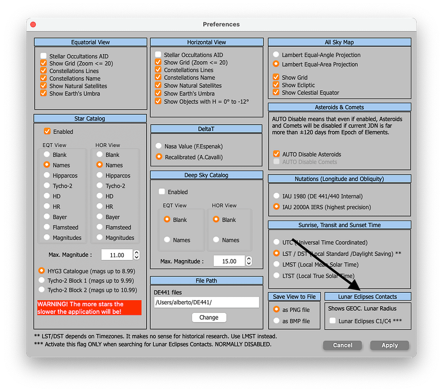Close the Preferences window with red button
This screenshot has height=392, width=443.
(x=33, y=24)
